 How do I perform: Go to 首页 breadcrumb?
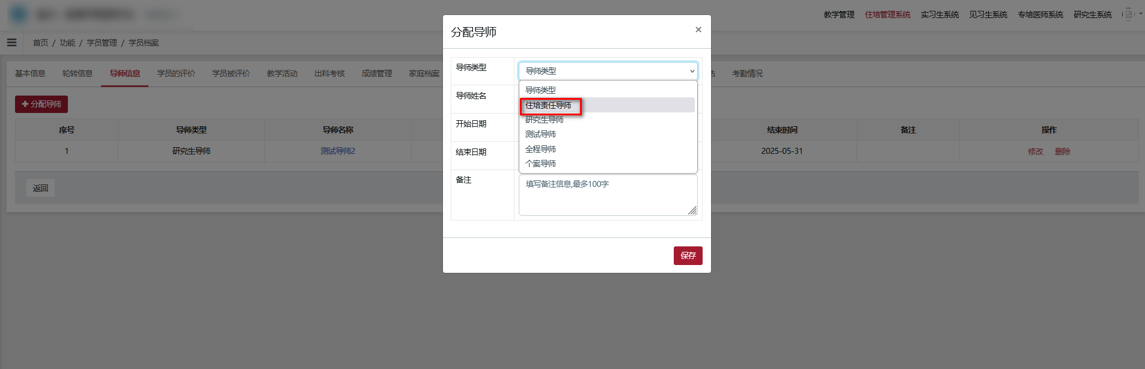click(40, 43)
